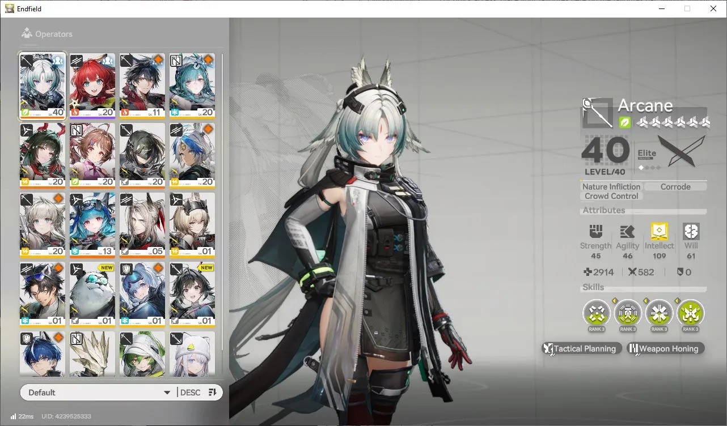Select the masked dark-haired operator card

142,155
